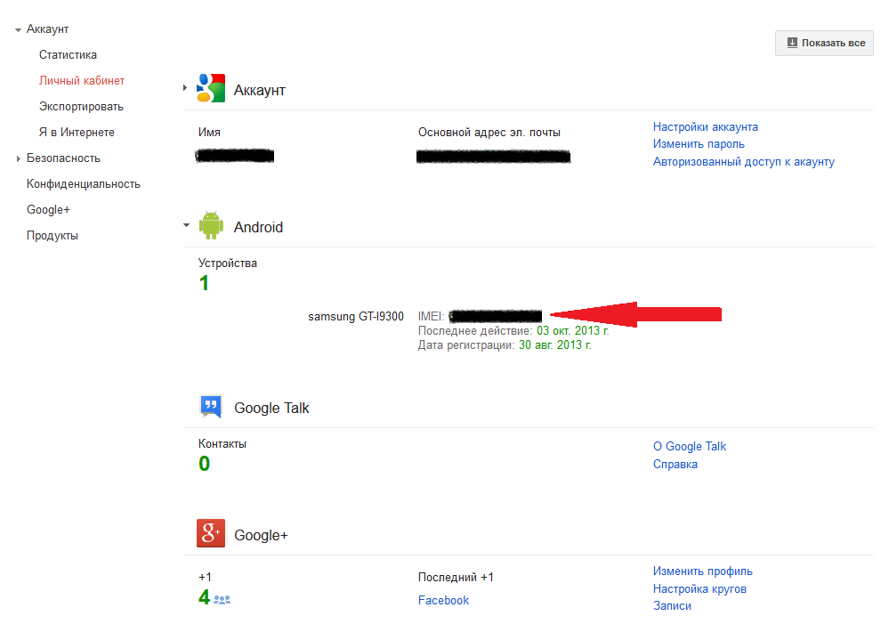This screenshot has width=889, height=640.
Task: Click the download icon in Показать все button
Action: tap(792, 43)
